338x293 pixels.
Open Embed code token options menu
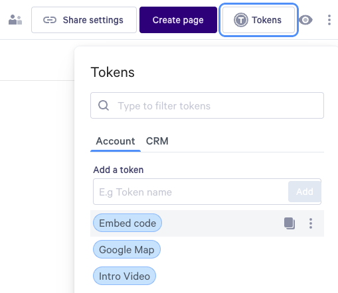tap(311, 223)
